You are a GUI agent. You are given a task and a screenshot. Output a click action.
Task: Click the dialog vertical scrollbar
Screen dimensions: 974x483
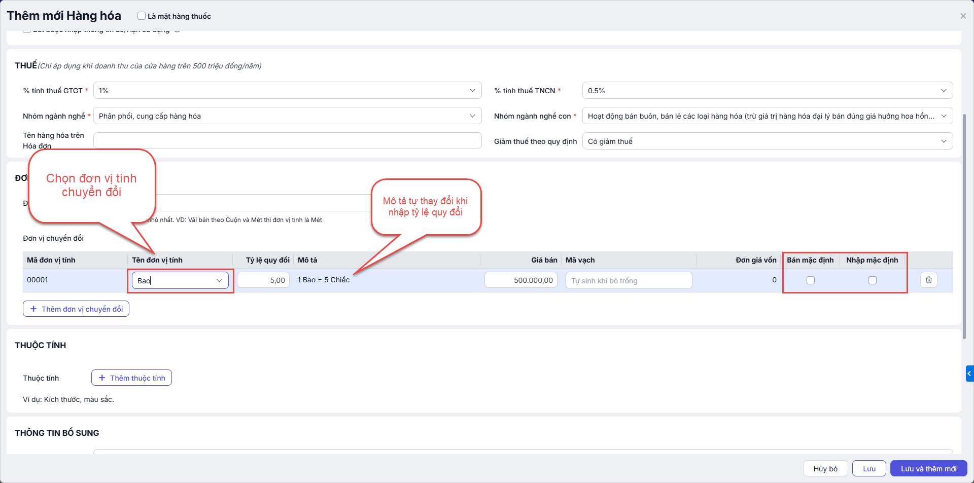(x=964, y=226)
